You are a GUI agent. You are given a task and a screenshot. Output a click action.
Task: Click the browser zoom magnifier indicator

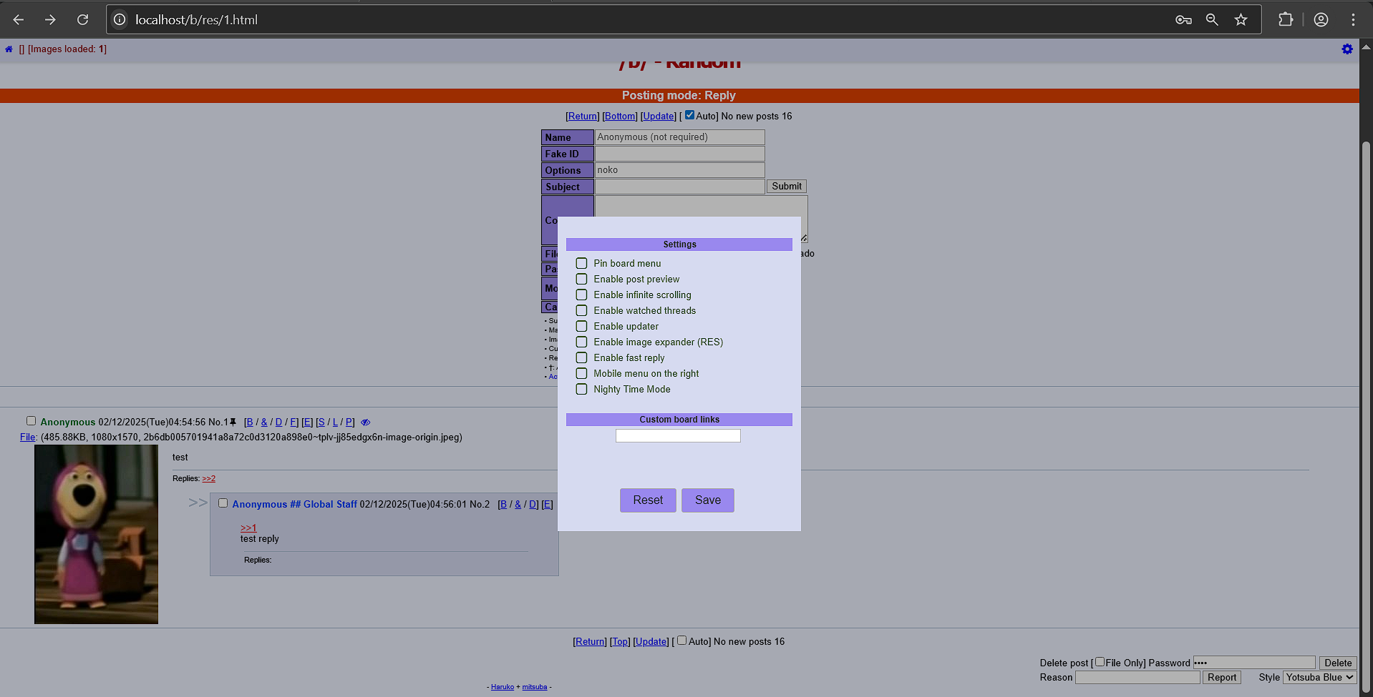pos(1211,20)
